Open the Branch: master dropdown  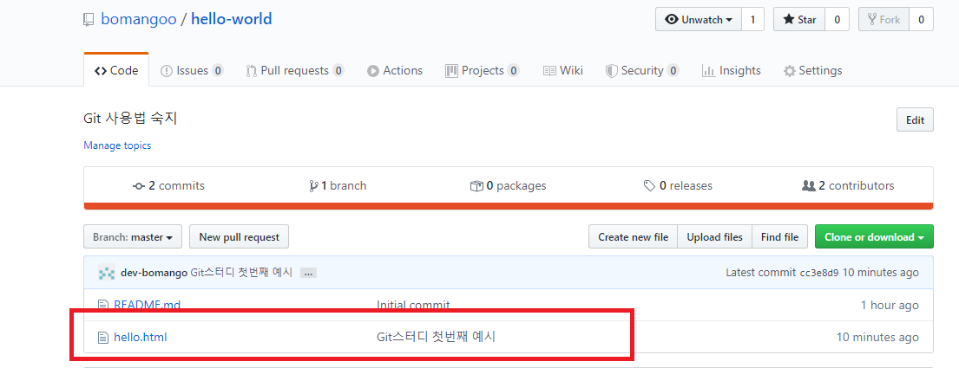coord(133,236)
